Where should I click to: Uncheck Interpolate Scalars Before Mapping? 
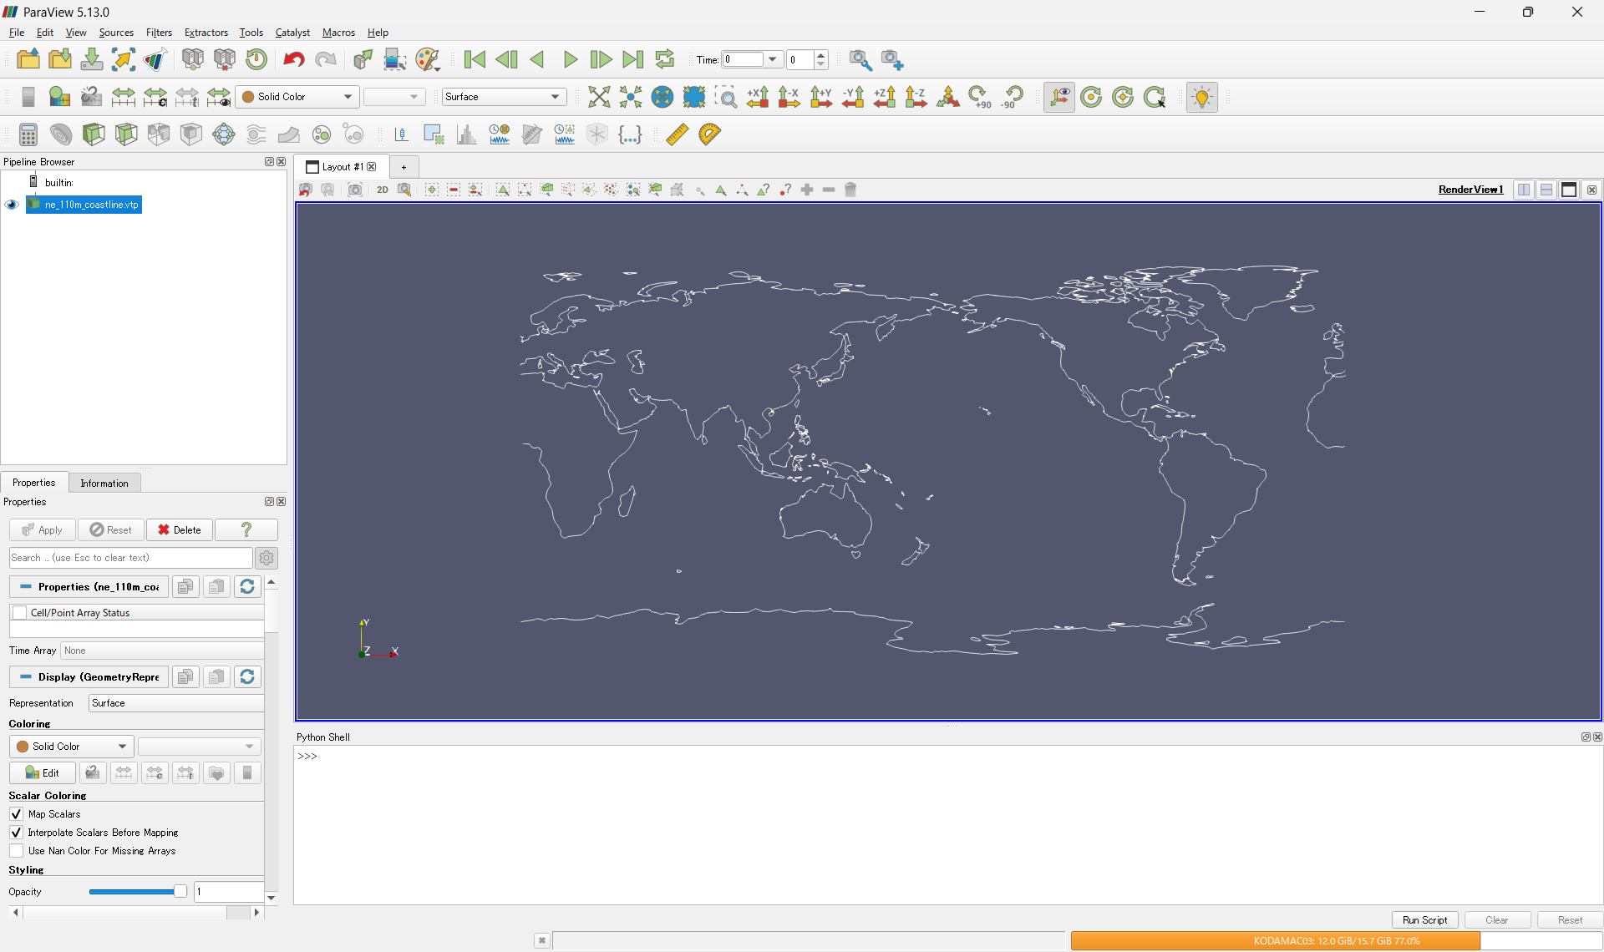click(x=16, y=833)
